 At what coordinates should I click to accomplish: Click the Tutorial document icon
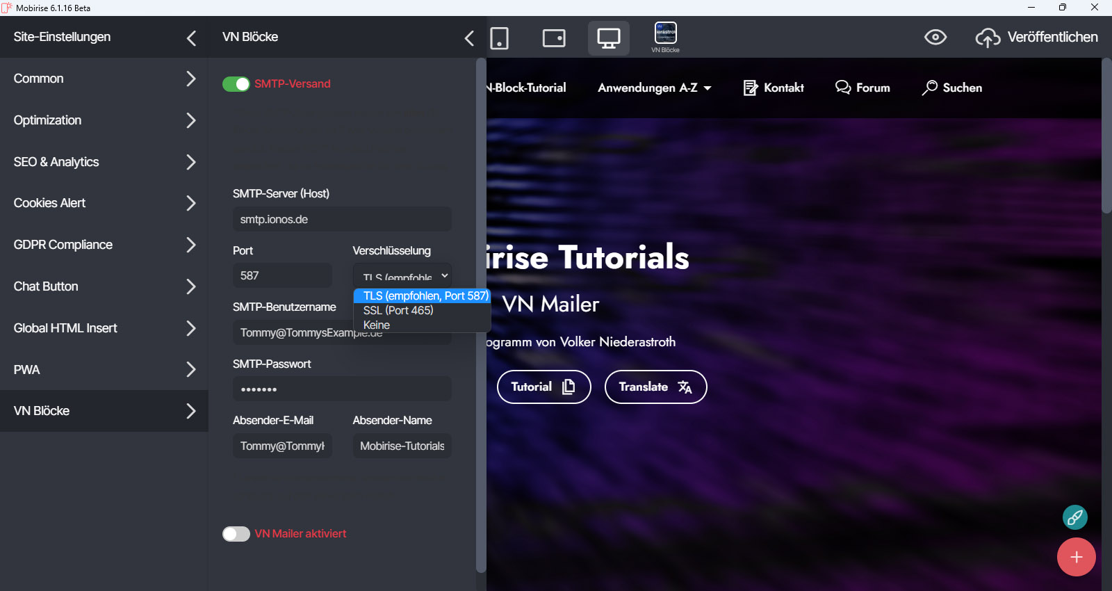pyautogui.click(x=569, y=387)
